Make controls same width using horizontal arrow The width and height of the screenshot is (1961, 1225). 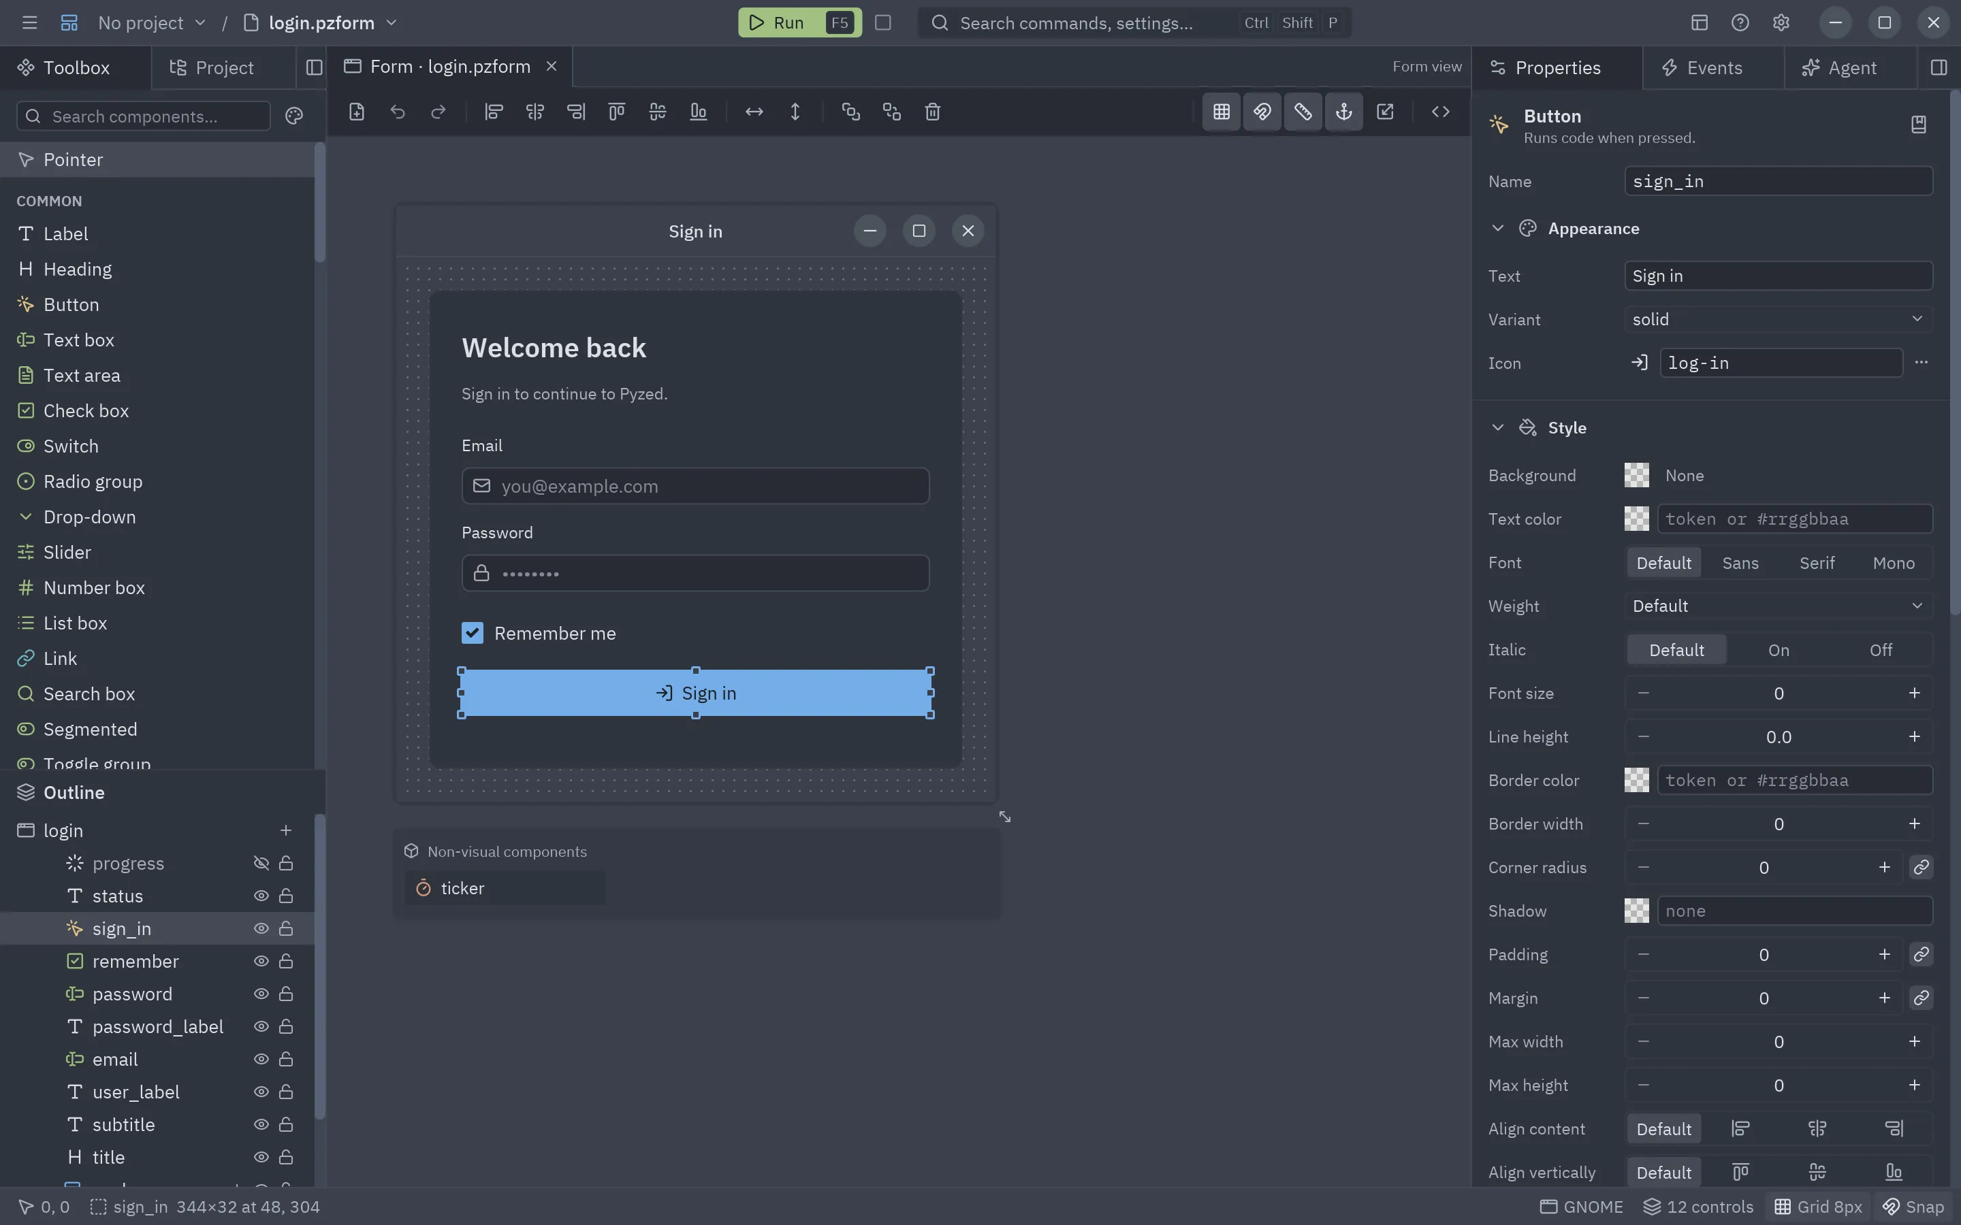pyautogui.click(x=754, y=112)
